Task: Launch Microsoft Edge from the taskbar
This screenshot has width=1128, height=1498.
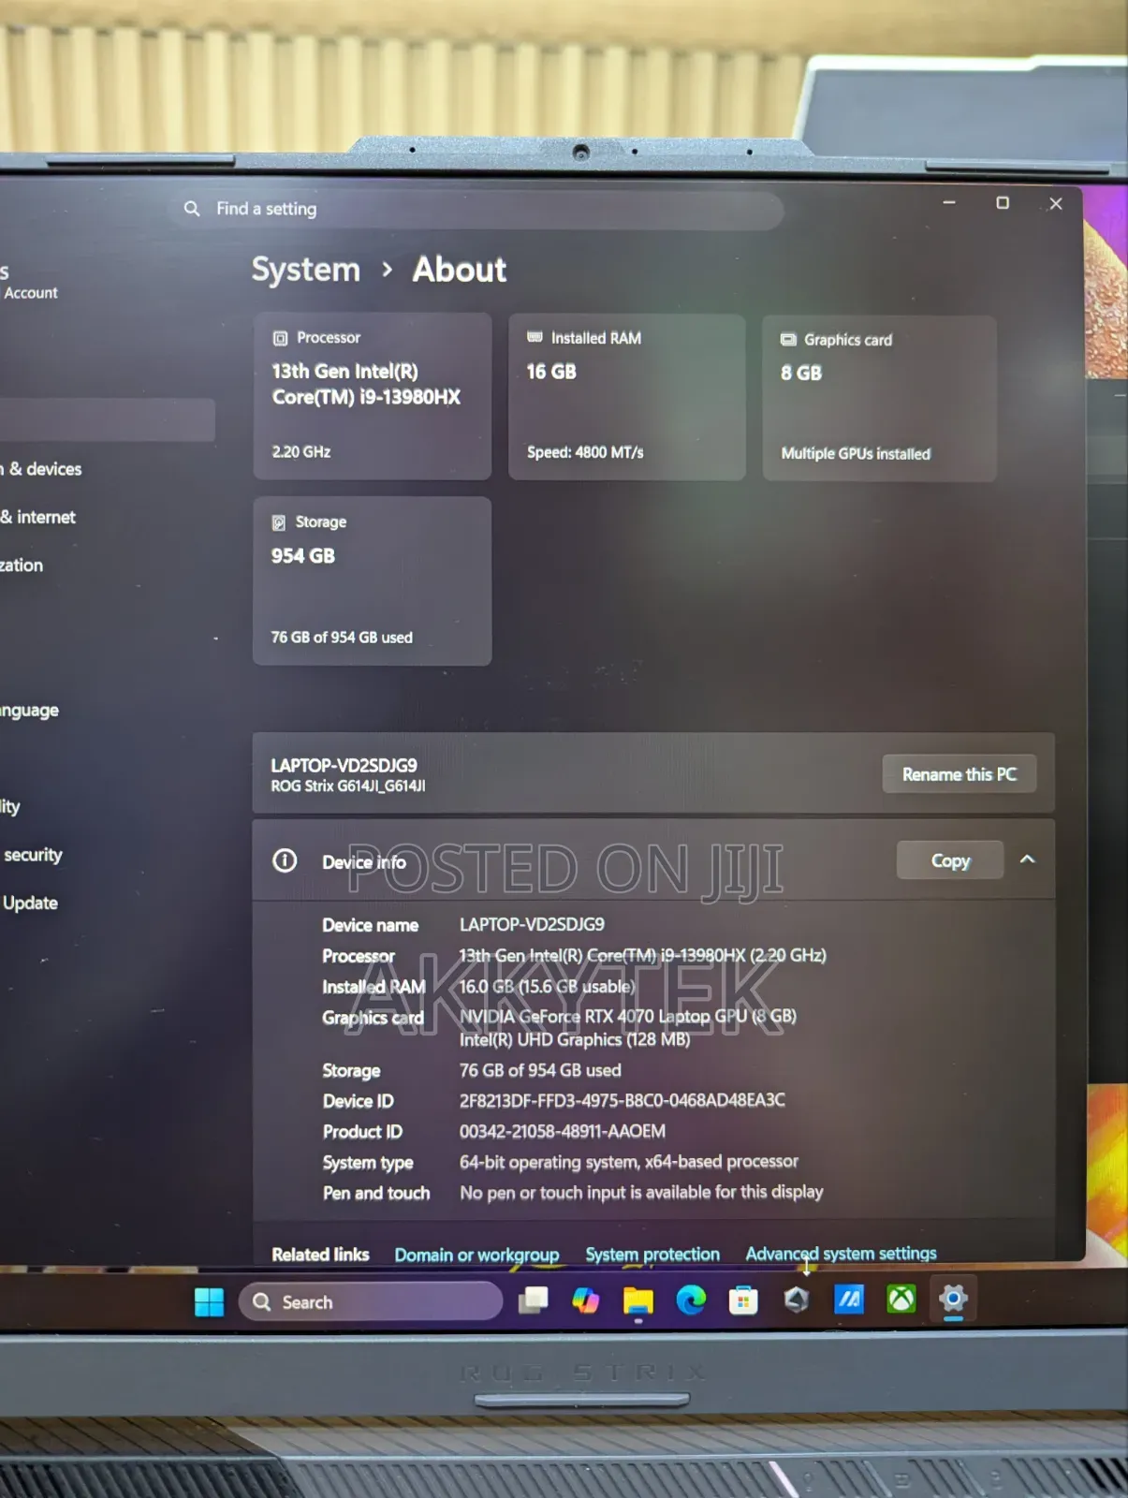Action: click(691, 1300)
